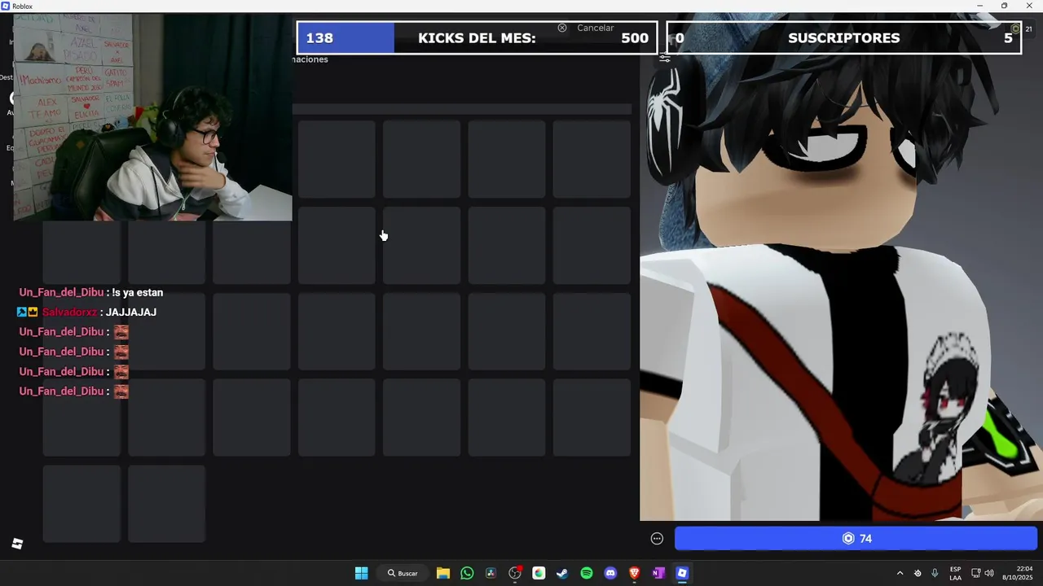
Task: Open Discord from the taskbar
Action: pos(610,573)
